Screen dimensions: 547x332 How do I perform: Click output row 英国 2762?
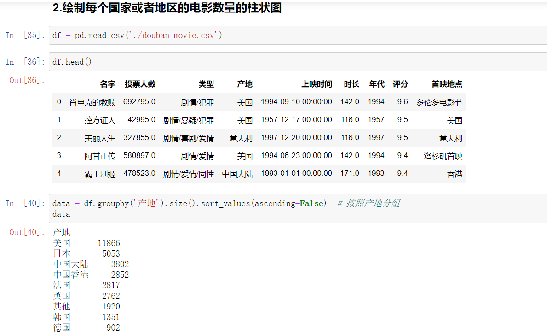(x=86, y=296)
